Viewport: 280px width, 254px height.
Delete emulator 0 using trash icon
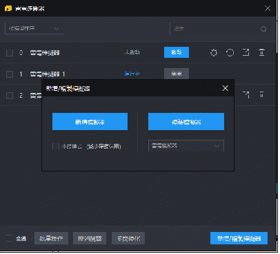tap(261, 52)
